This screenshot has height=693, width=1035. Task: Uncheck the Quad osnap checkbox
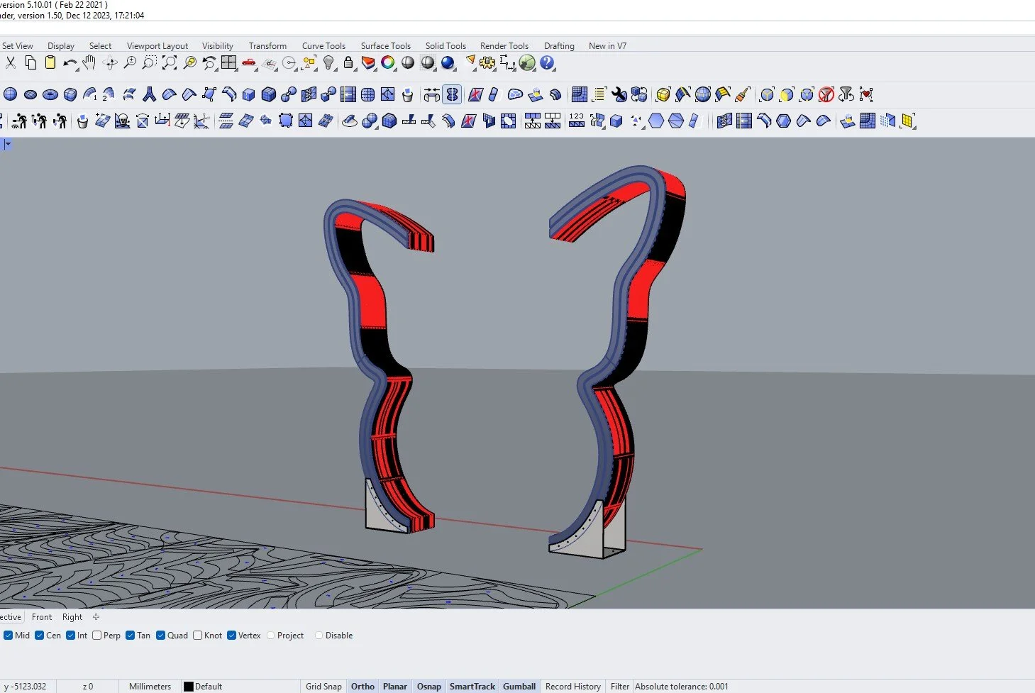161,636
